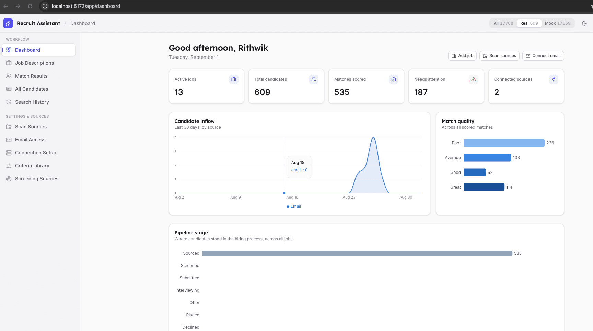The image size is (593, 331).
Task: Select the Real 609 data filter
Action: (x=529, y=23)
